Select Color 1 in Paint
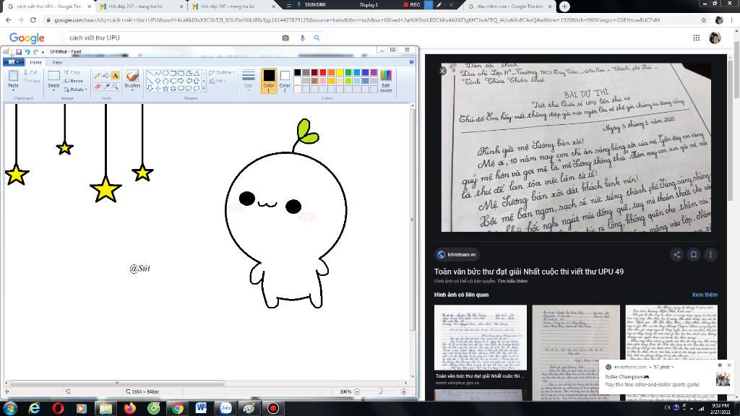Screen dimensions: 740x416 click(x=269, y=80)
